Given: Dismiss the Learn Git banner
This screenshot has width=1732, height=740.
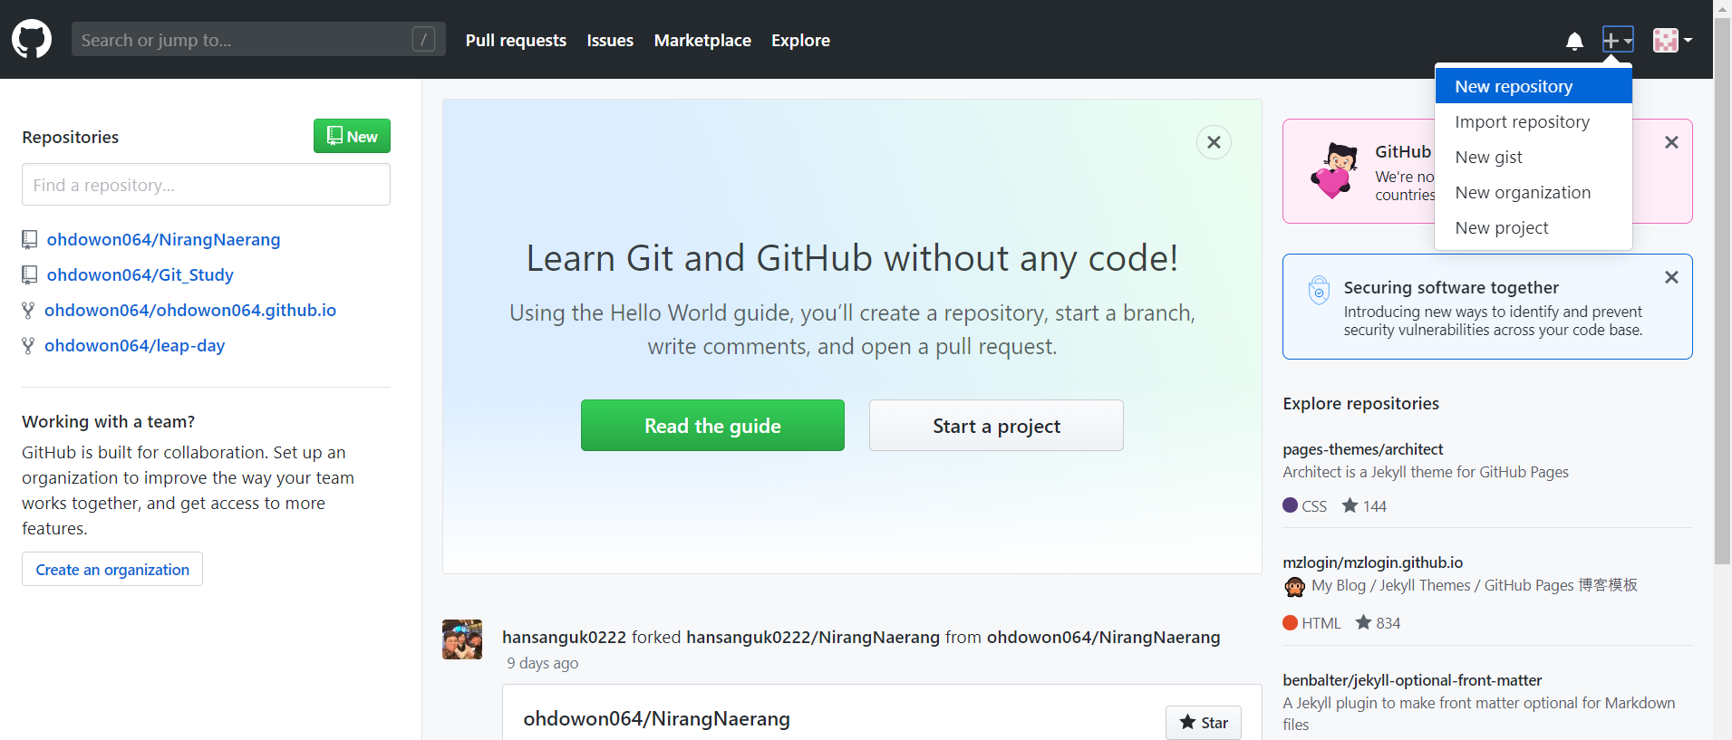Looking at the screenshot, I should click(x=1214, y=142).
